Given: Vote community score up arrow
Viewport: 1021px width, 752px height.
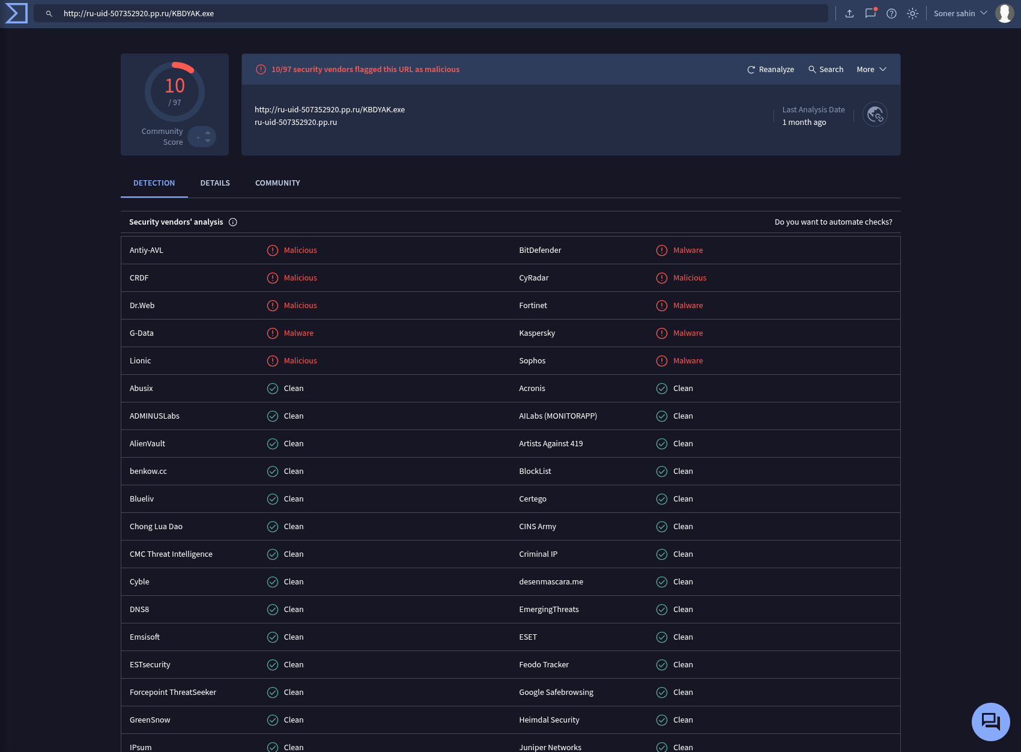Looking at the screenshot, I should (208, 132).
